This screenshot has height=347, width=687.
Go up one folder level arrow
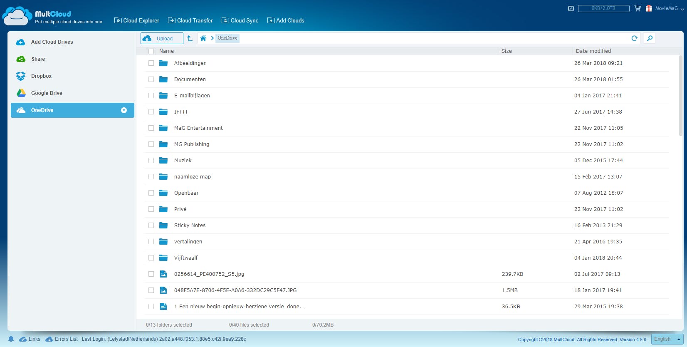click(190, 38)
